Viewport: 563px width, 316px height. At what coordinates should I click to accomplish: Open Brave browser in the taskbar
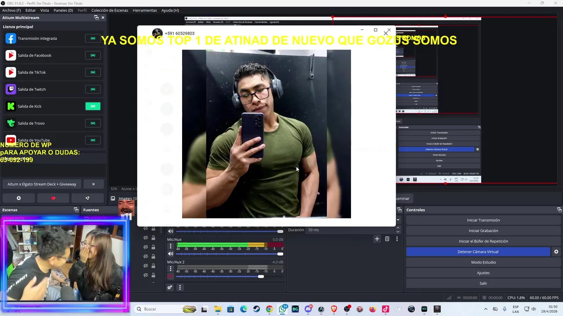(334, 309)
